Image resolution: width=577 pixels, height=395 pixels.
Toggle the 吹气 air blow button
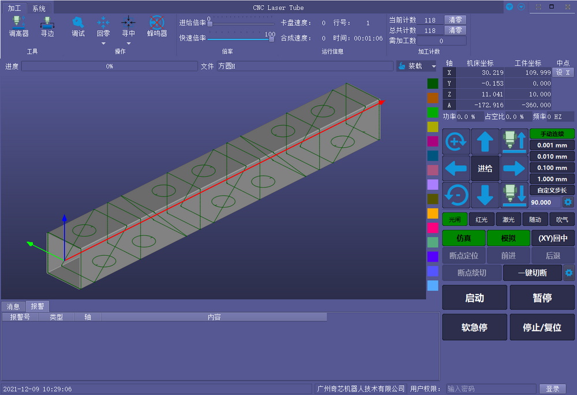pyautogui.click(x=561, y=219)
